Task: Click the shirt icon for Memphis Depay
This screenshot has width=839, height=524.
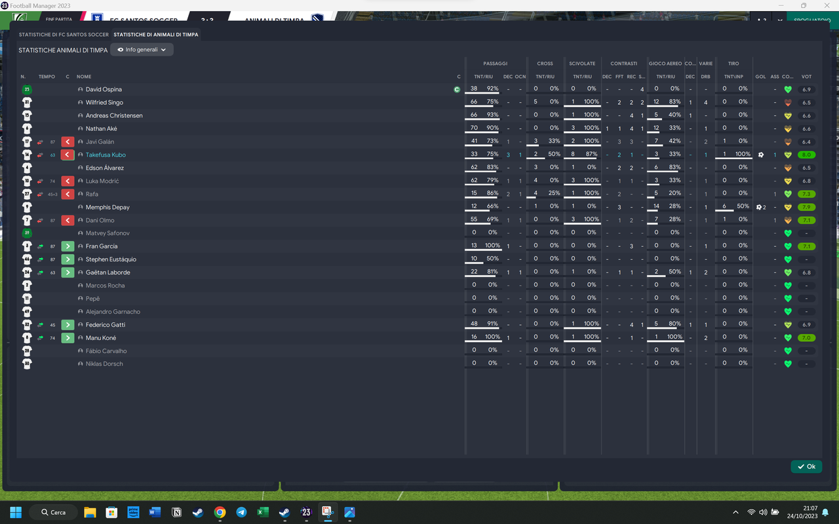Action: pos(27,207)
